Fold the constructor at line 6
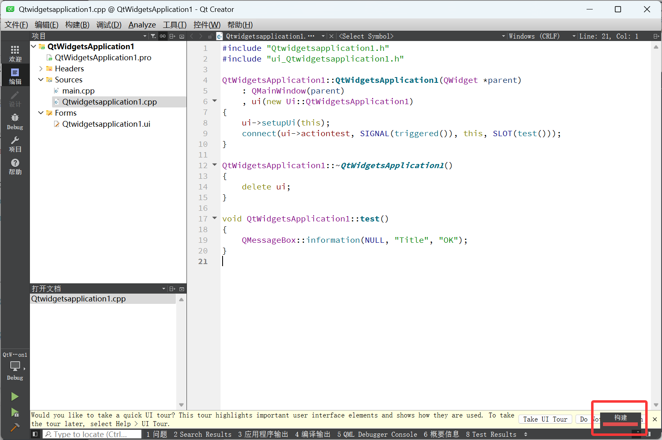The image size is (662, 440). pos(214,101)
